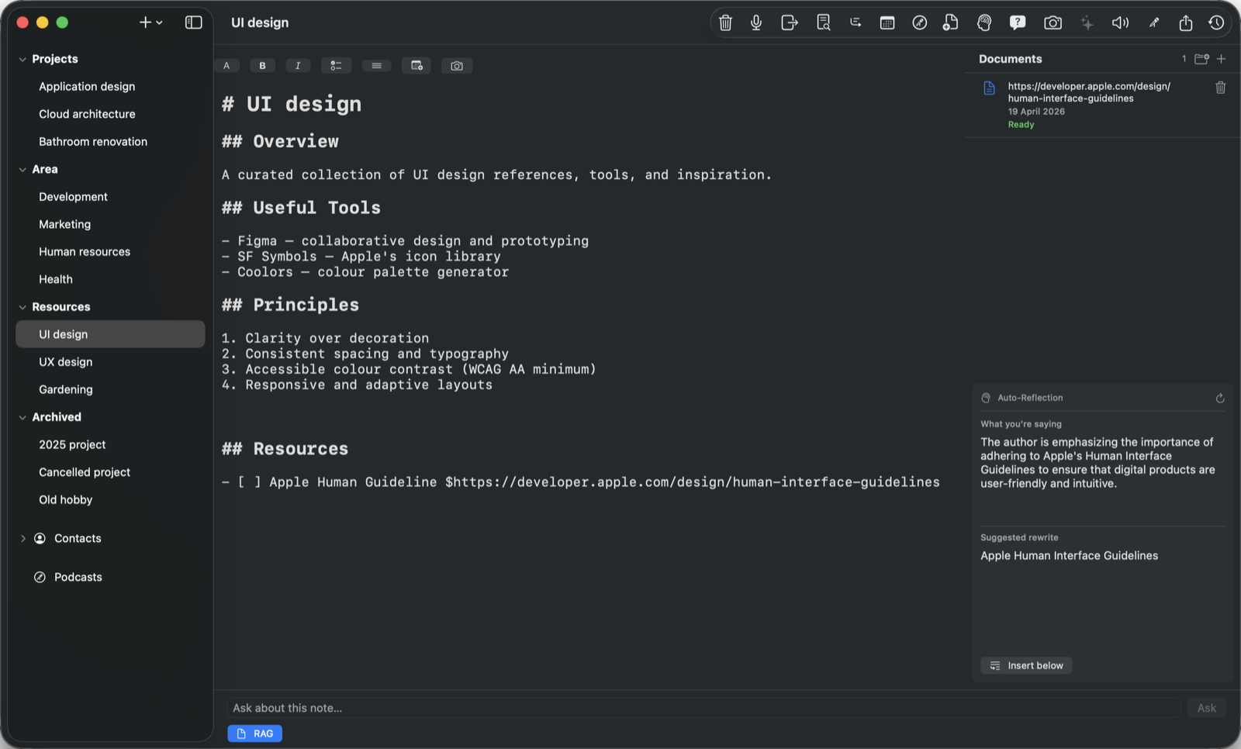Toggle bold formatting button
Screen dimensions: 1241x749
[262, 66]
